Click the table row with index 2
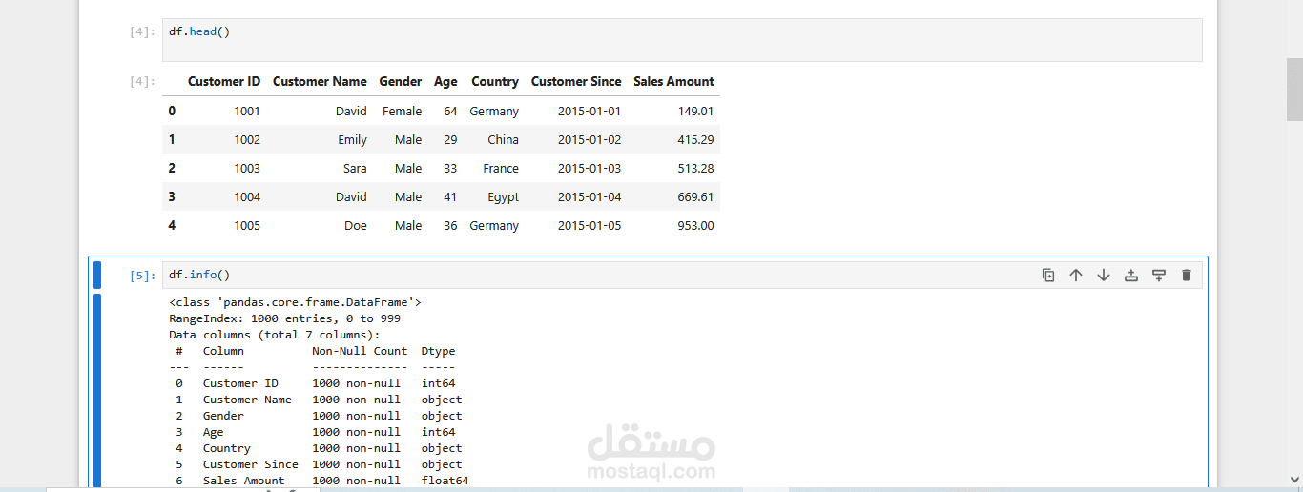The image size is (1303, 492). click(441, 169)
